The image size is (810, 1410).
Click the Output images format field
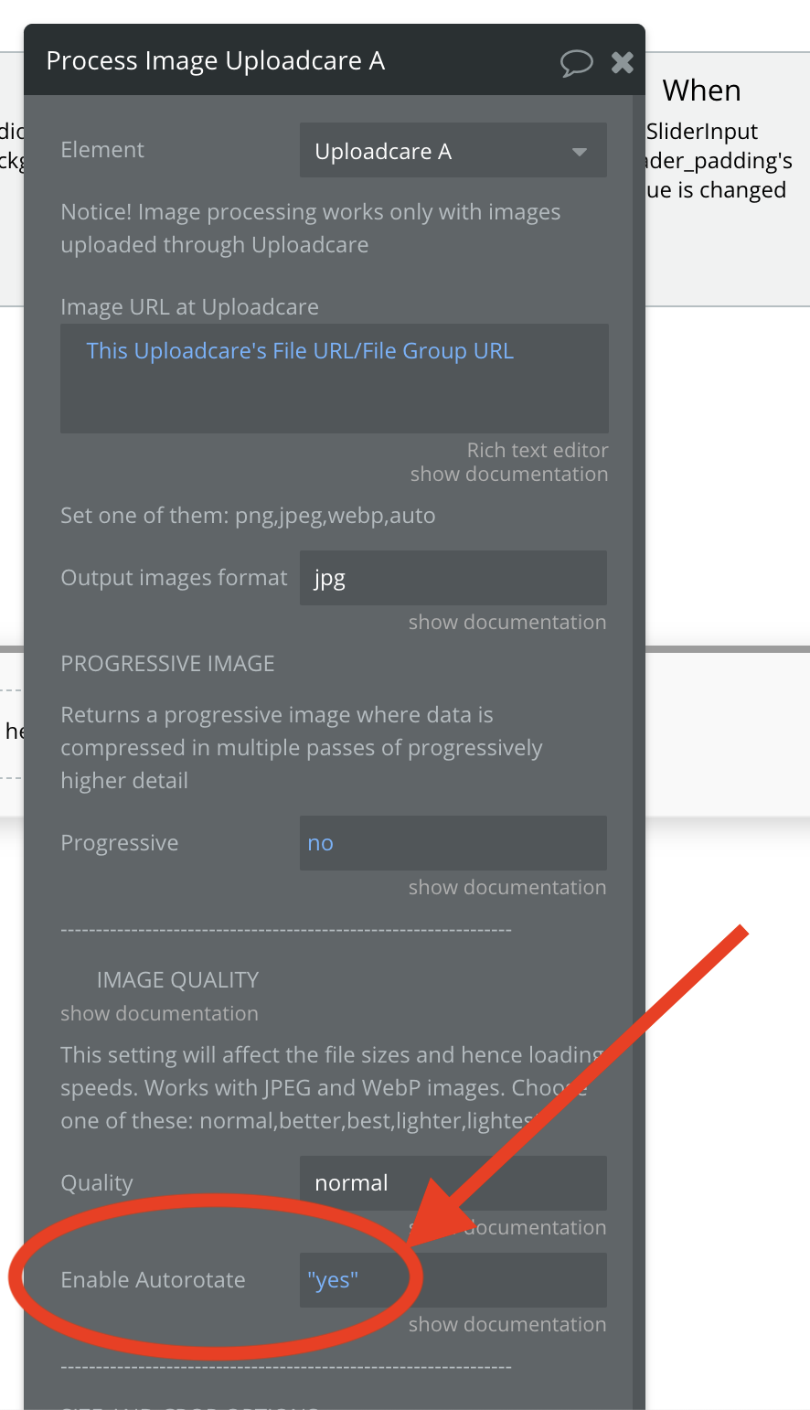pyautogui.click(x=453, y=578)
